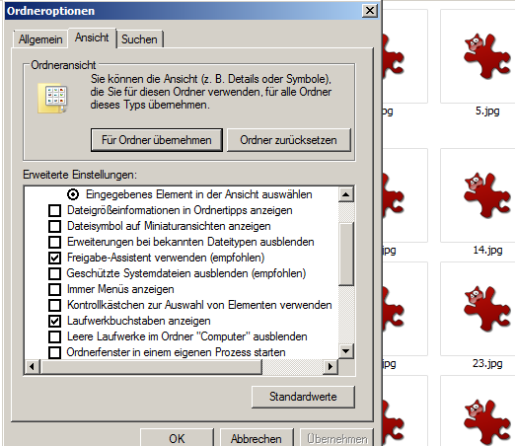Viewport: 515px width, 446px height.
Task: Click the 5.jpg file name label
Action: click(x=487, y=111)
